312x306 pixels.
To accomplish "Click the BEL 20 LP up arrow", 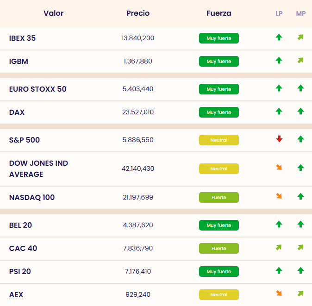I will pos(279,224).
